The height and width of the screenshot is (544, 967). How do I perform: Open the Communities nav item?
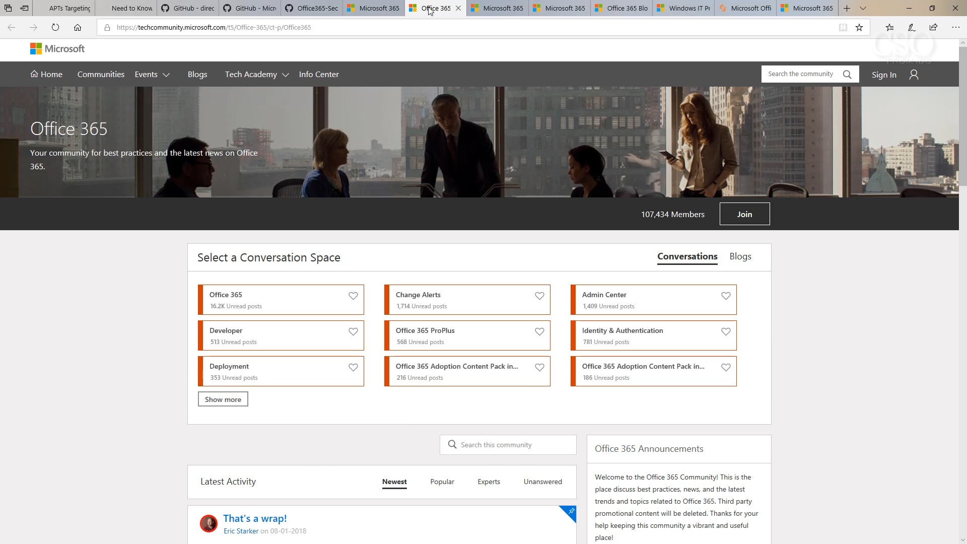[x=101, y=75]
